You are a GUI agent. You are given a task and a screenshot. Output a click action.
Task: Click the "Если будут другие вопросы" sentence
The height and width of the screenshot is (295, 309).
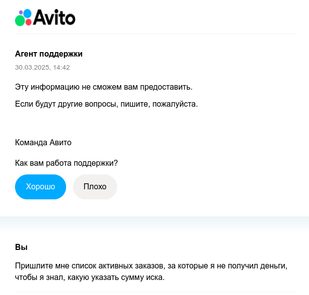click(106, 105)
